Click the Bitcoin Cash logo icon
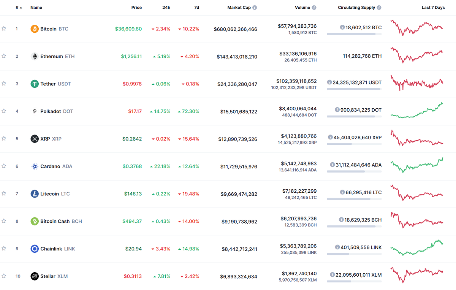Screen dimensions: 456x290 point(35,221)
